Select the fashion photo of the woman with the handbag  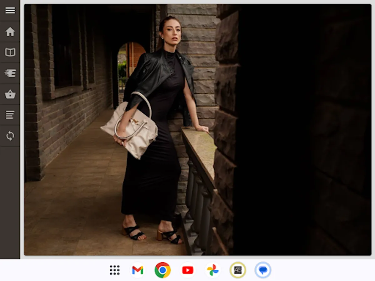[x=198, y=130]
